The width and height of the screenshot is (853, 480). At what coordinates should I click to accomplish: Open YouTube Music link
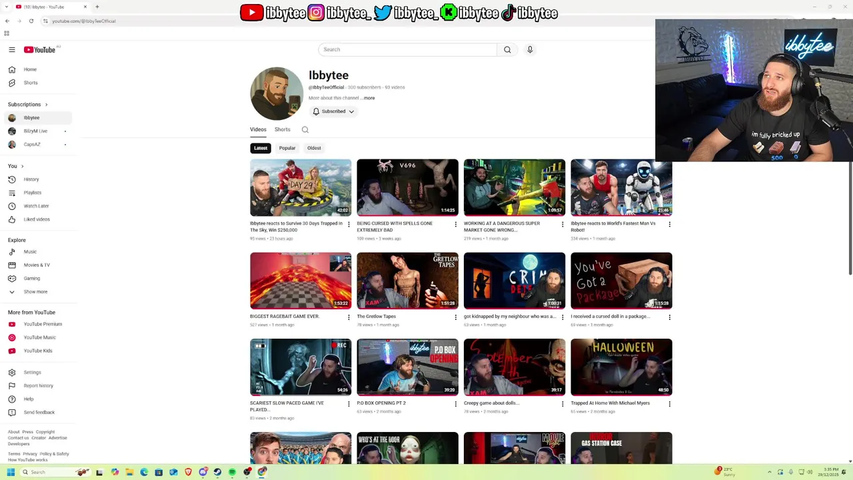point(37,337)
